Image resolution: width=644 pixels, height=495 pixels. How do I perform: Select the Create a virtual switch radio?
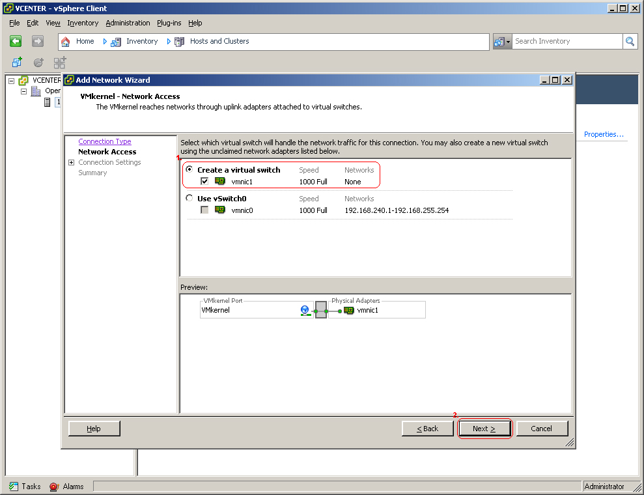tap(189, 169)
